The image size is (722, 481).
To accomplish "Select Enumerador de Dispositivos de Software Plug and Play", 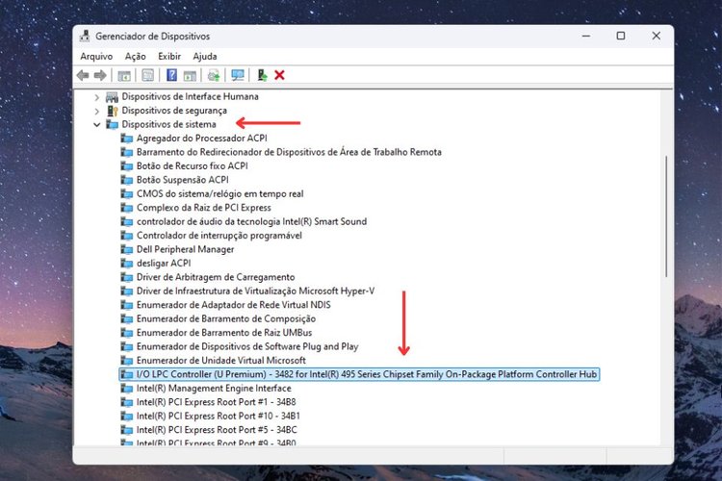I will (247, 346).
